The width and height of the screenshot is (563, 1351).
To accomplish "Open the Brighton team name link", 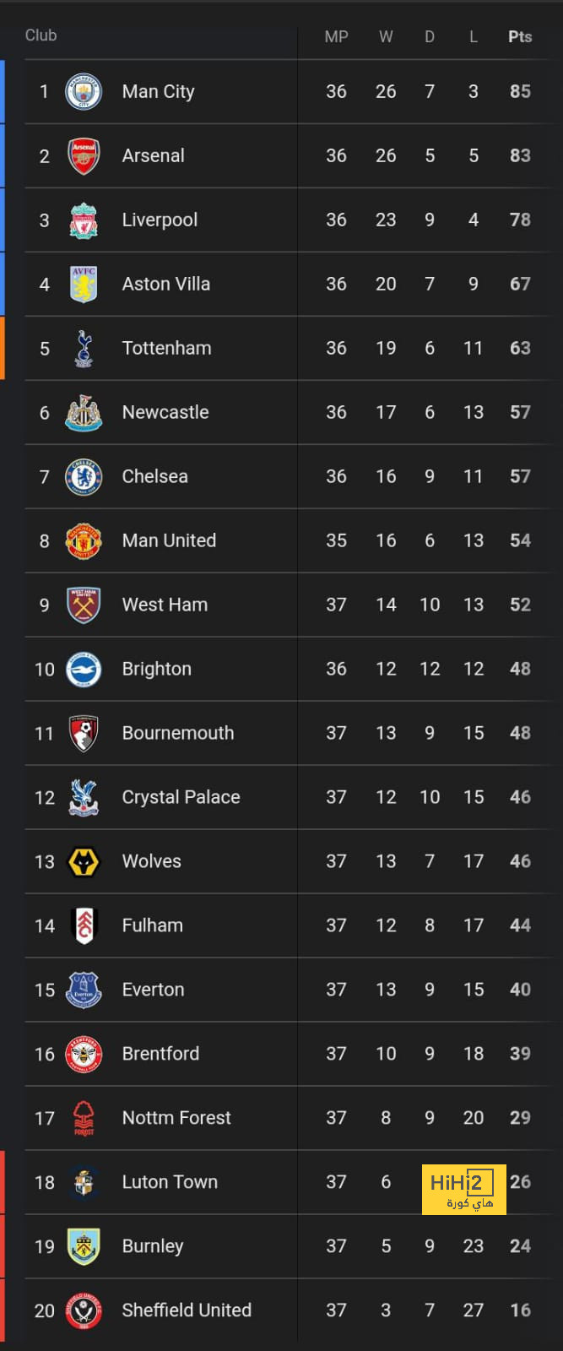I will pyautogui.click(x=157, y=669).
